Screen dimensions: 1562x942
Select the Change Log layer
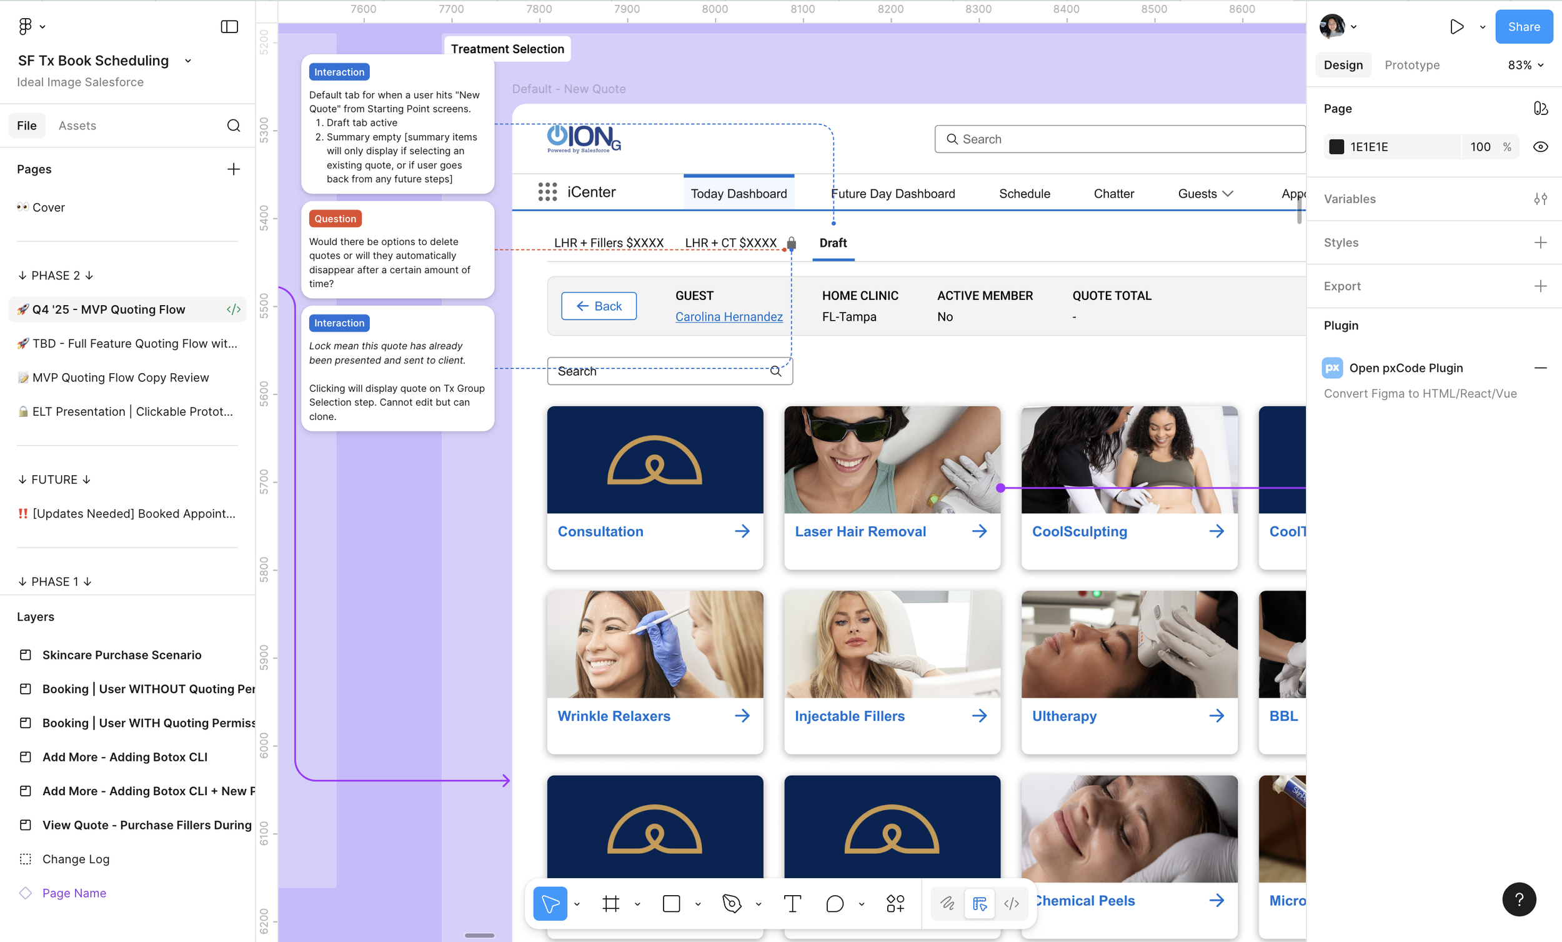[x=76, y=859]
